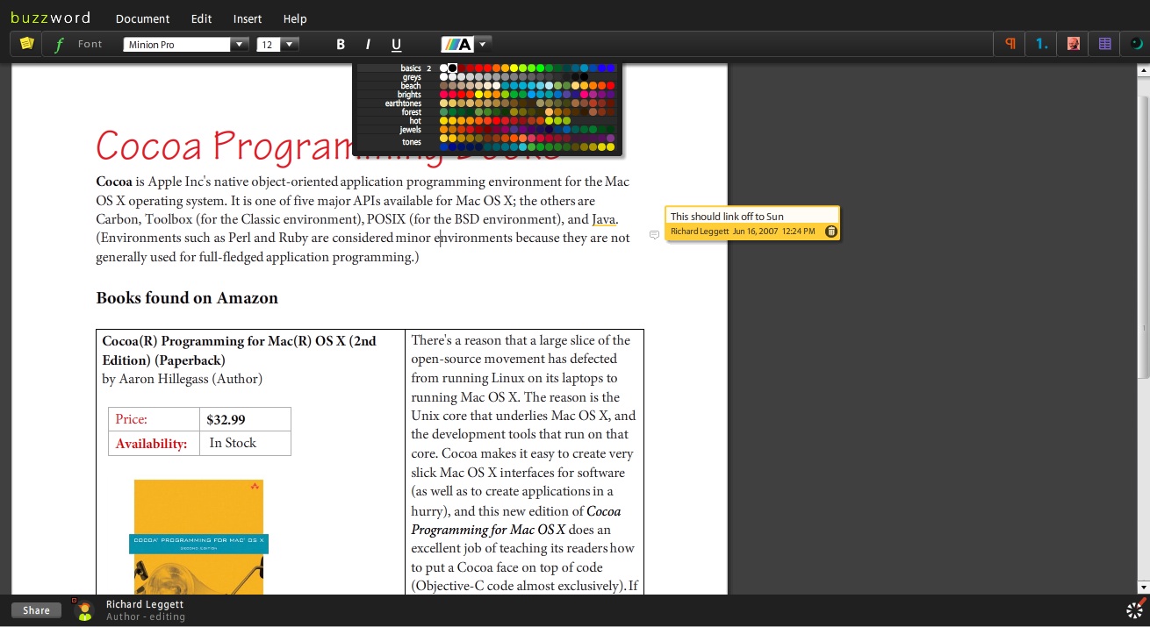Toggle italic formatting

368,45
